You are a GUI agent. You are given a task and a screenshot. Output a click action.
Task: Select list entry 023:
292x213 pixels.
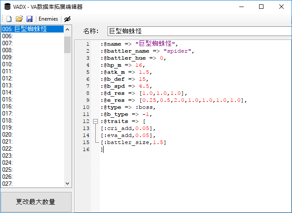click(32, 155)
